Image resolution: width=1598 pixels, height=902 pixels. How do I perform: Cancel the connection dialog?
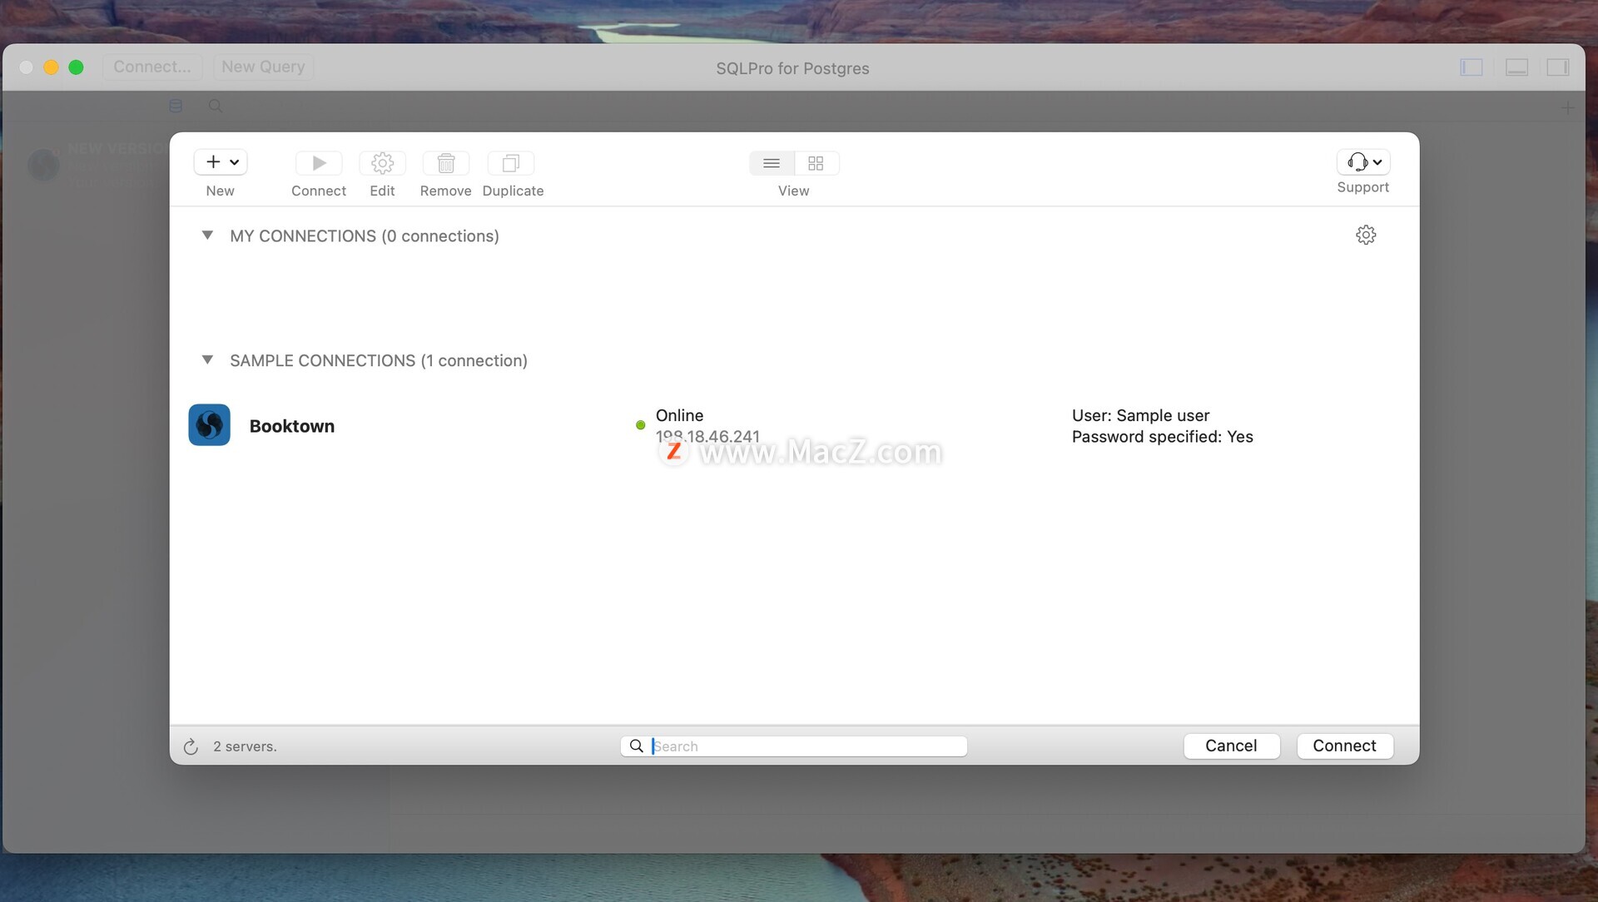(x=1231, y=746)
